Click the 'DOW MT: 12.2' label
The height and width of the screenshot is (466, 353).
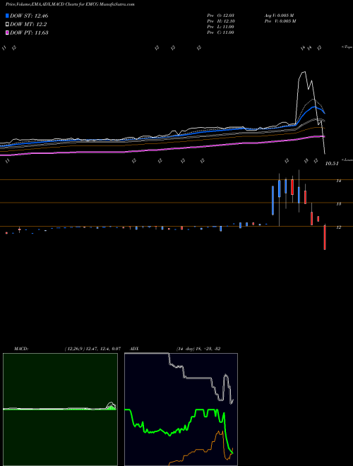pyautogui.click(x=28, y=25)
